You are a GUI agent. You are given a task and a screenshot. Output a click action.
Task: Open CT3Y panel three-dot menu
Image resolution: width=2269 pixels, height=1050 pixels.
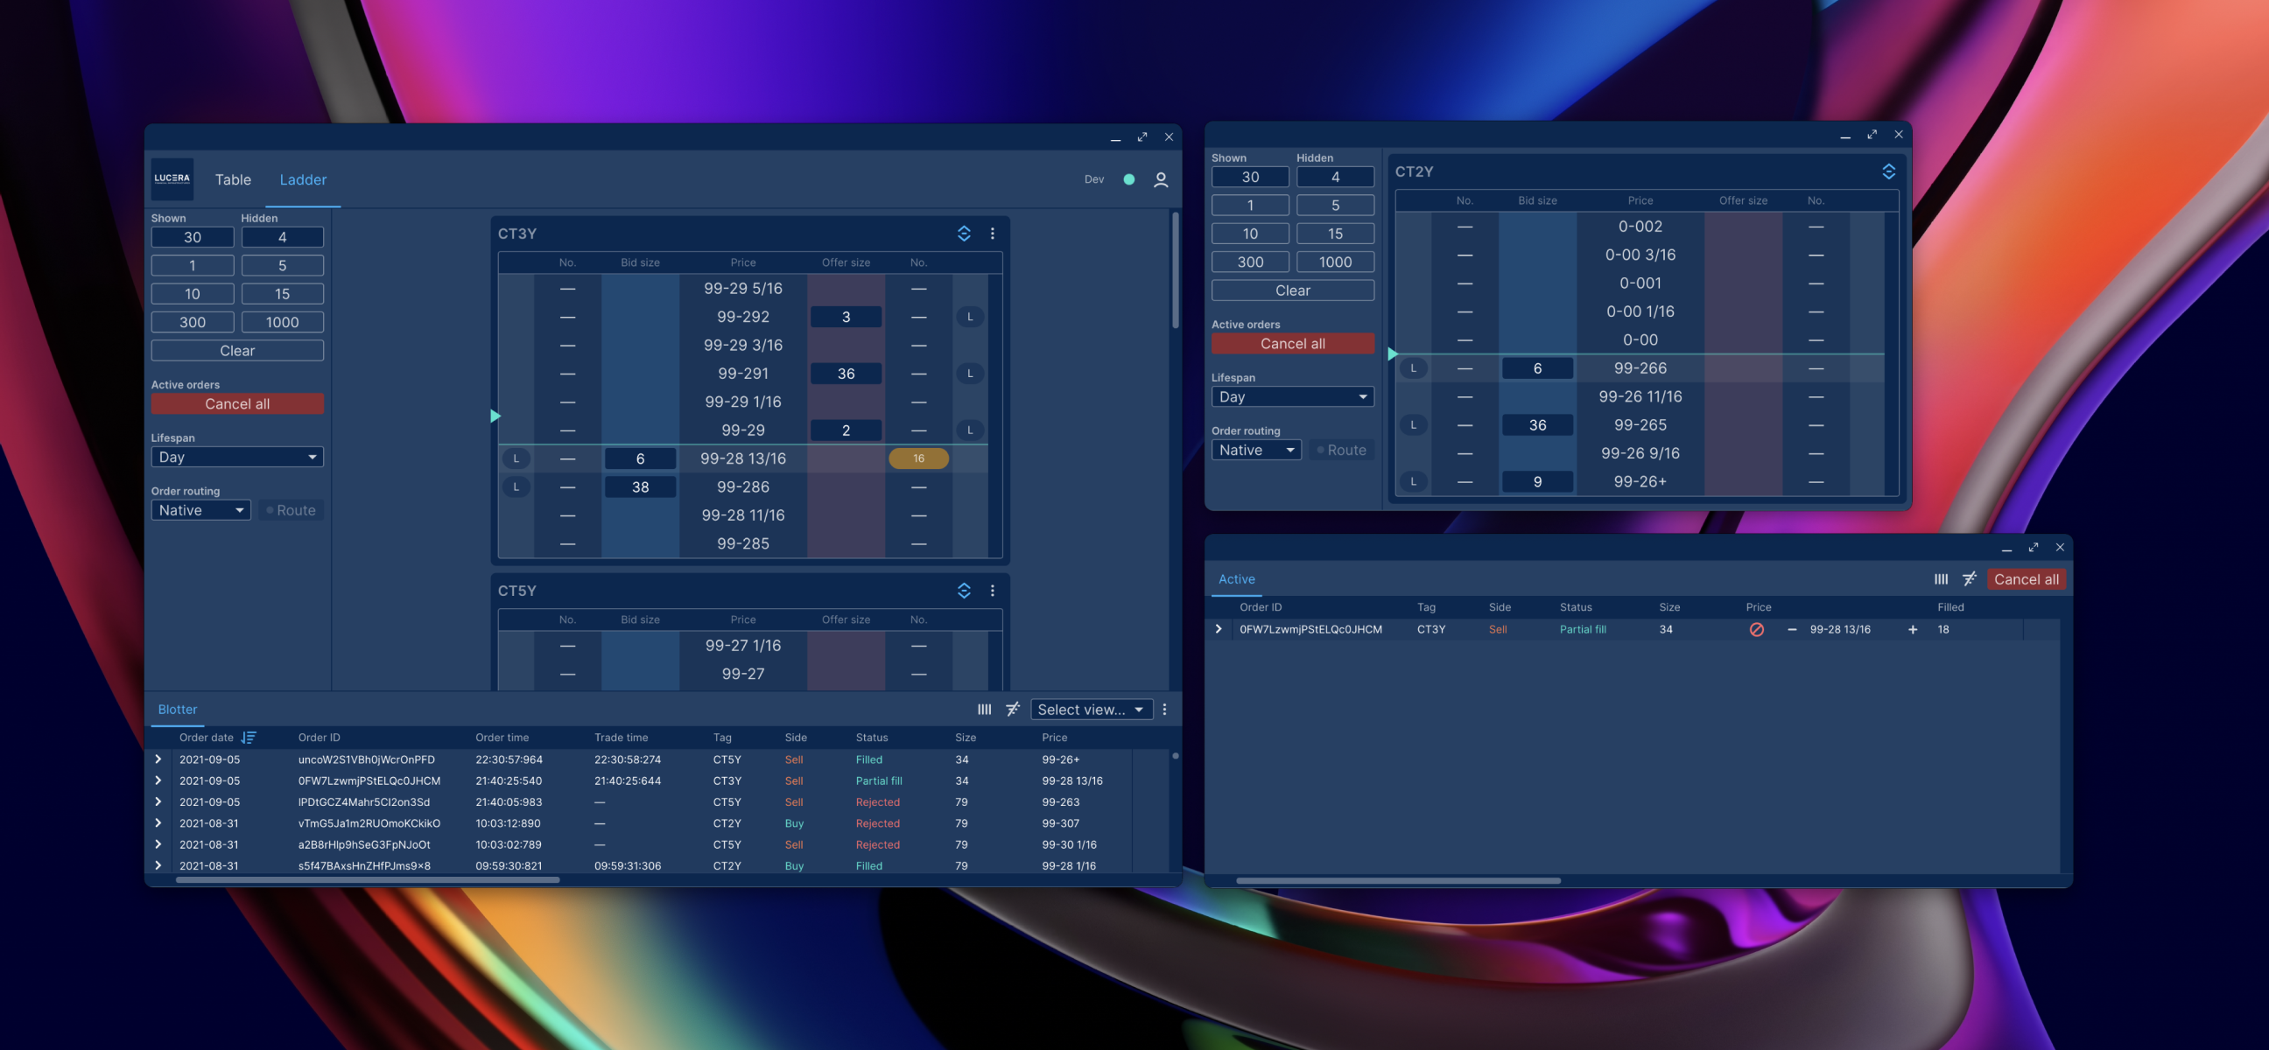(x=992, y=234)
